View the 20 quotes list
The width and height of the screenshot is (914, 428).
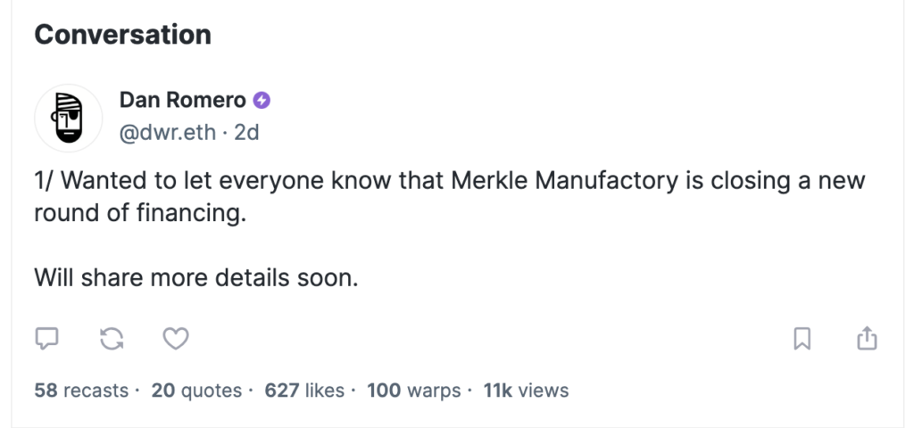[196, 391]
